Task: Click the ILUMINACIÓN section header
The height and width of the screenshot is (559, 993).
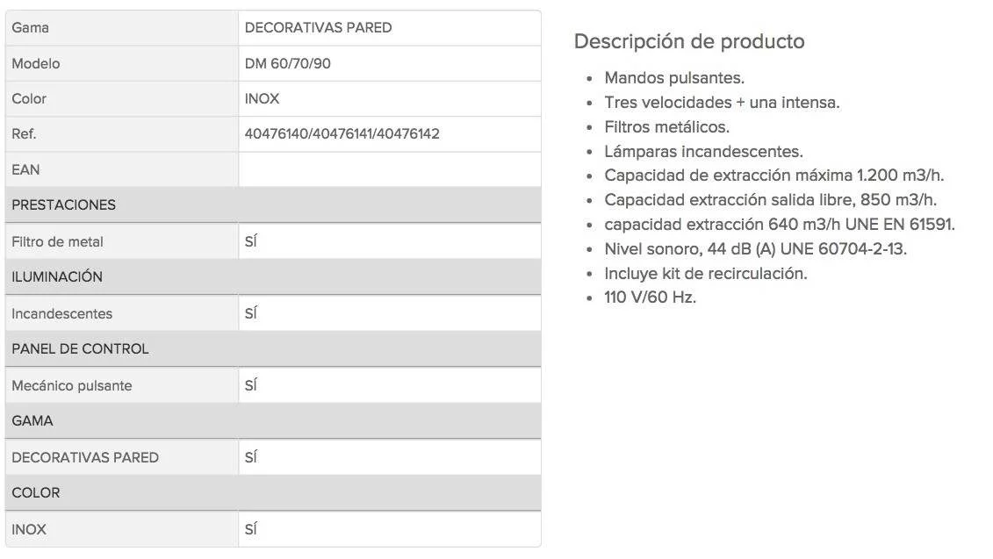Action: 273,276
